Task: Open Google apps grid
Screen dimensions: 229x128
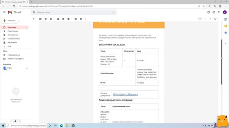Action: point(219,12)
